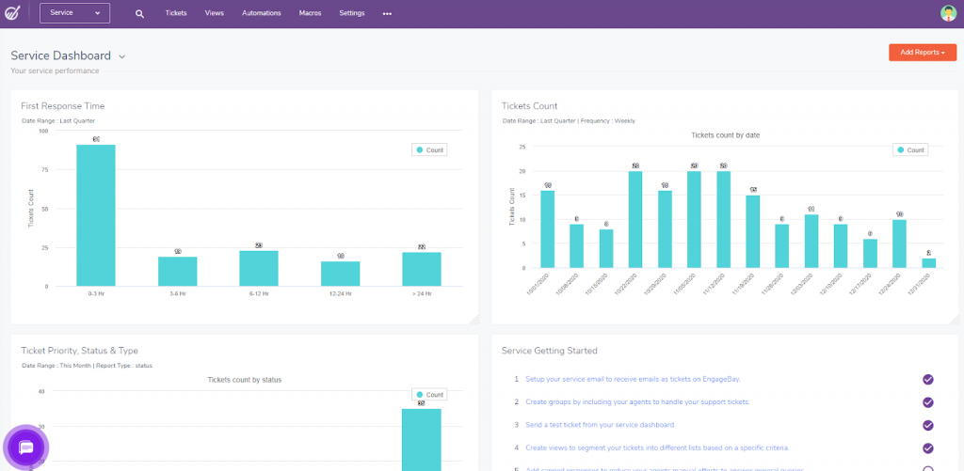Open the three-dots more menu
This screenshot has height=471, width=964.
pyautogui.click(x=387, y=14)
